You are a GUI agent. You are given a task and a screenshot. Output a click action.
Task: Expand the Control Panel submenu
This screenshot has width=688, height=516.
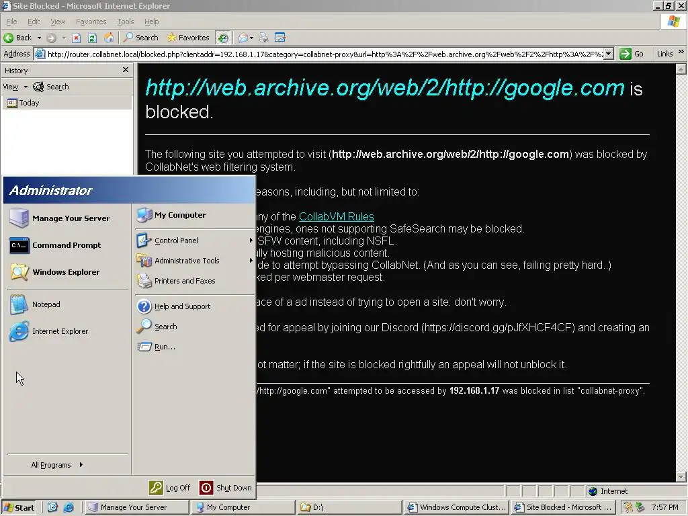click(x=195, y=241)
